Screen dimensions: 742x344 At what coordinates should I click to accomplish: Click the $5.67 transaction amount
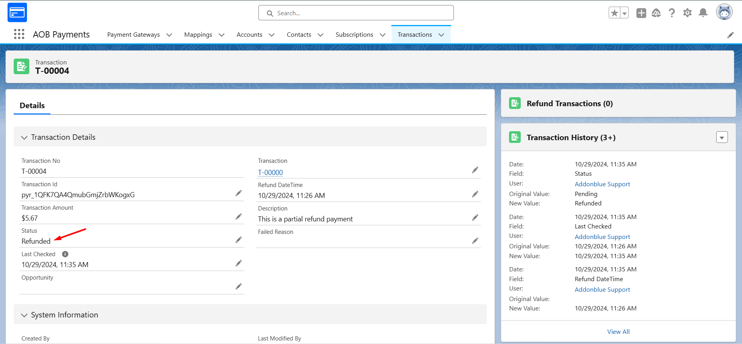(x=30, y=218)
